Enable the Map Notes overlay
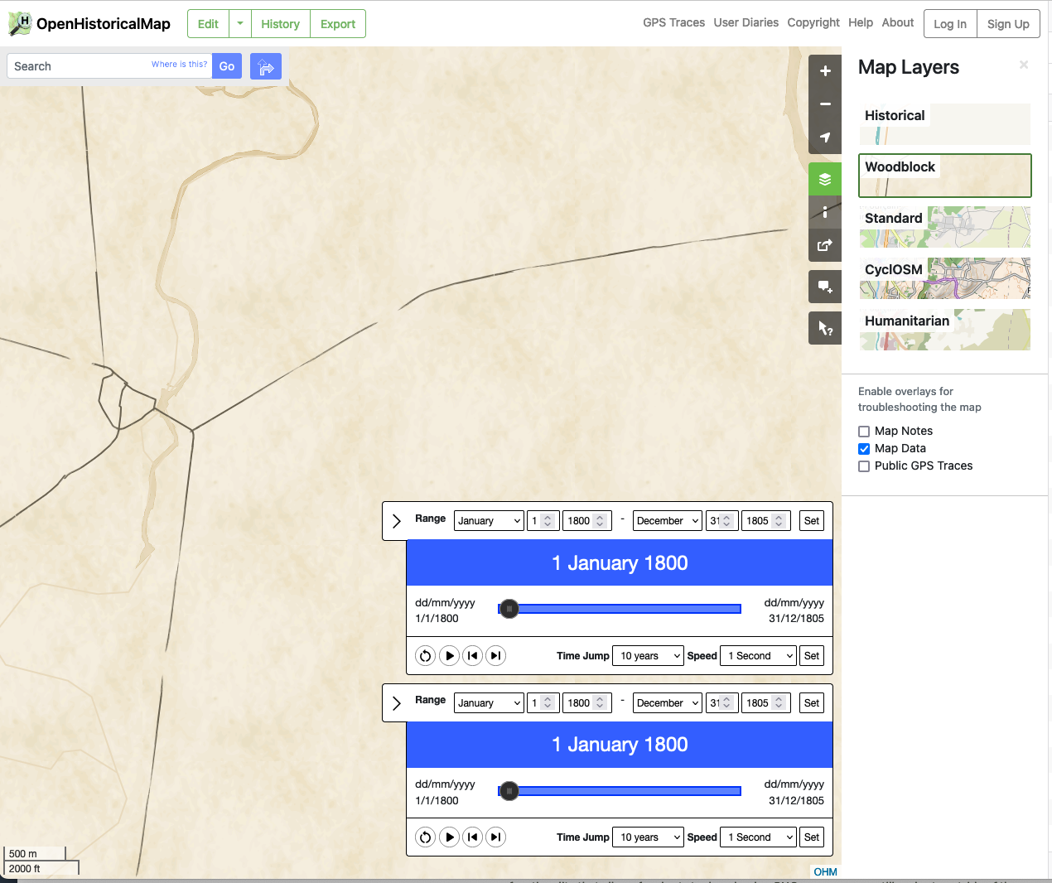The width and height of the screenshot is (1052, 883). [x=864, y=431]
